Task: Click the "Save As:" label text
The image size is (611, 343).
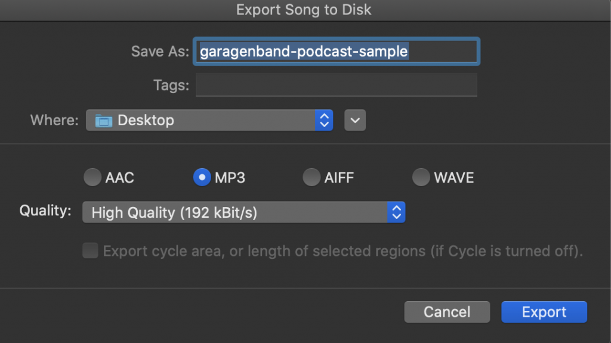Action: (160, 51)
